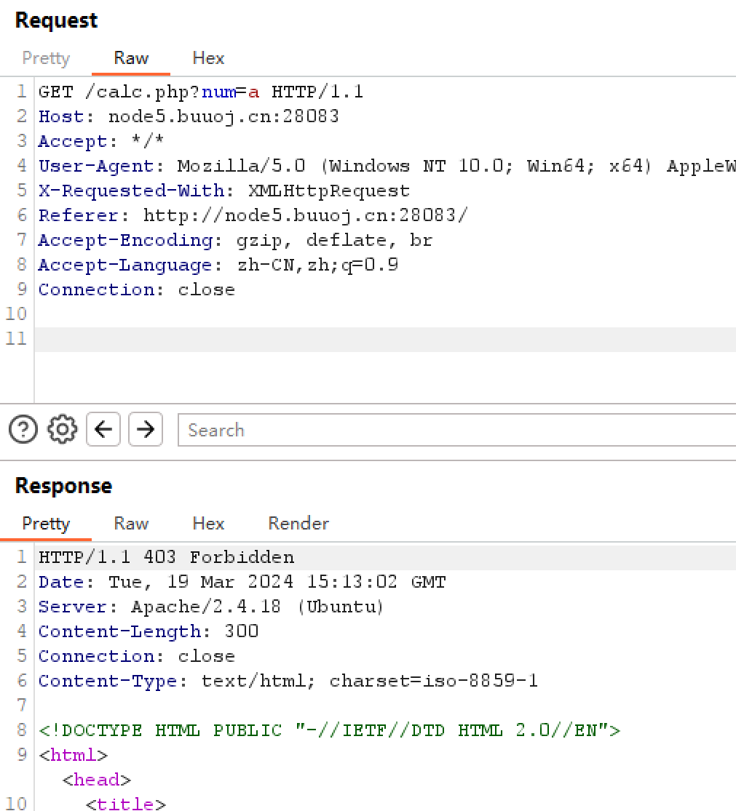
Task: Place cursor on empty request line 11
Action: tap(385, 339)
